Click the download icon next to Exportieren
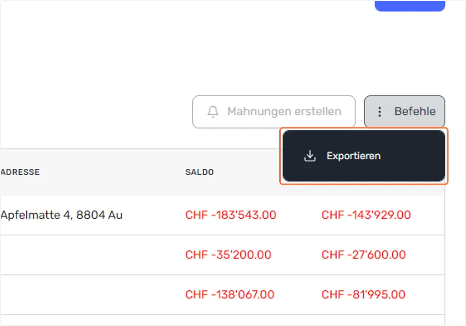 (310, 156)
